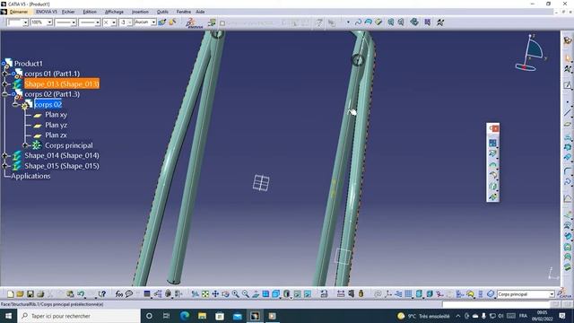The height and width of the screenshot is (323, 574).
Task: Click the green arc icon in floating toolbar
Action: point(492,165)
